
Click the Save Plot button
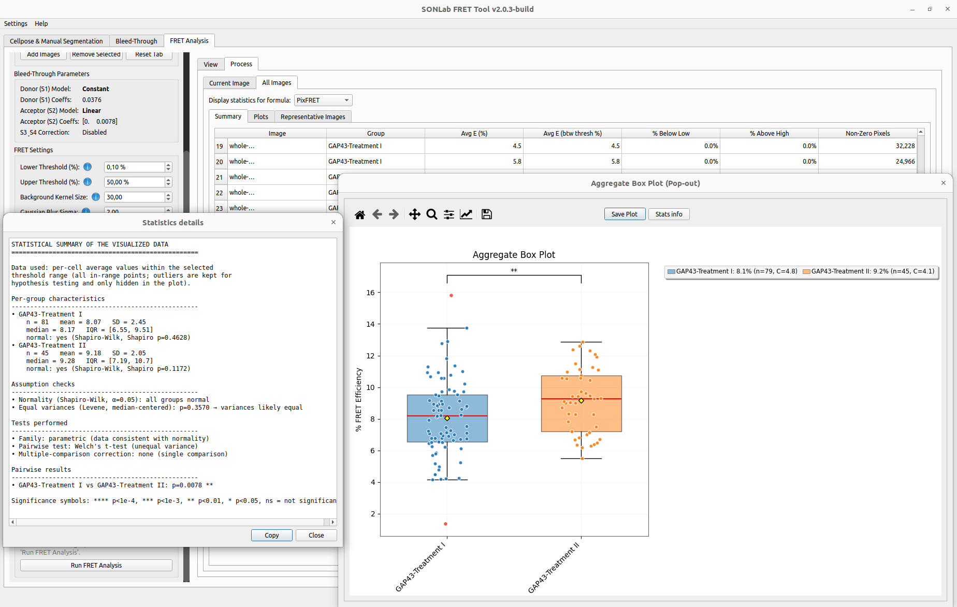(x=625, y=214)
